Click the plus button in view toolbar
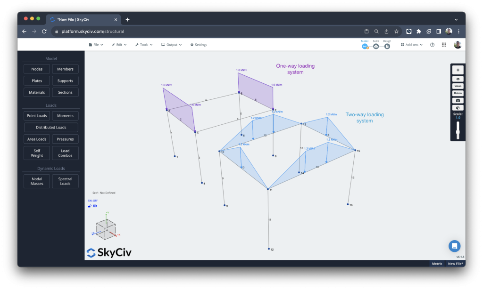The width and height of the screenshot is (483, 290). coord(458,70)
